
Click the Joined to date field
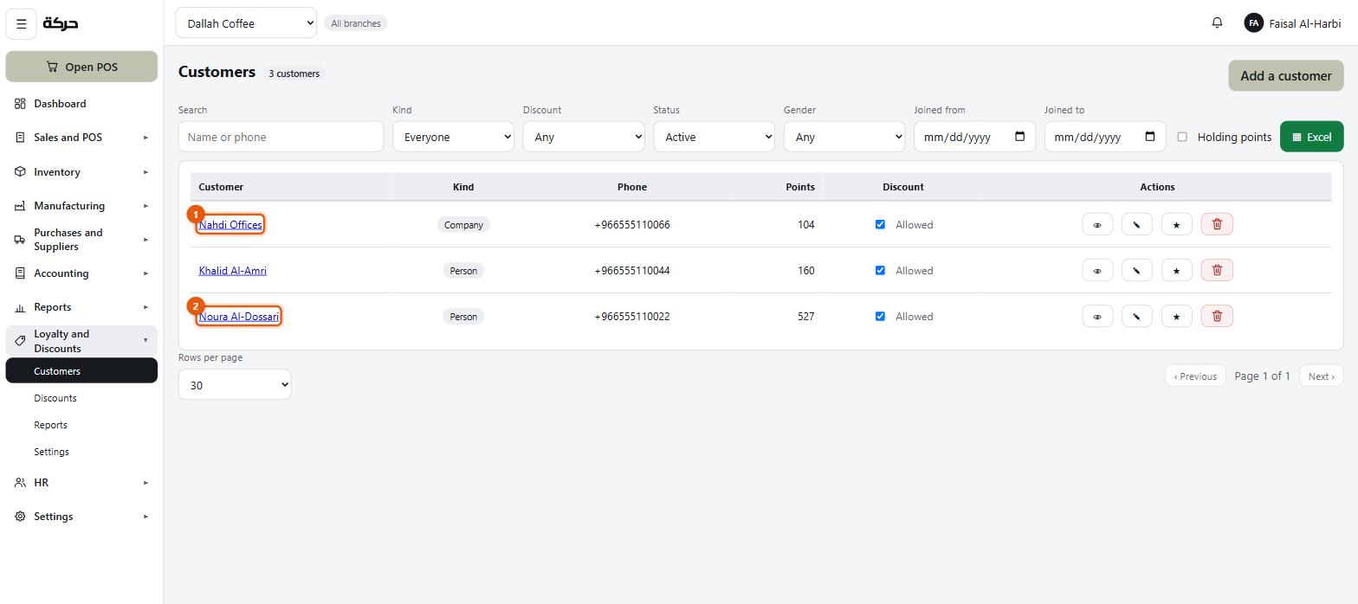coord(1105,137)
